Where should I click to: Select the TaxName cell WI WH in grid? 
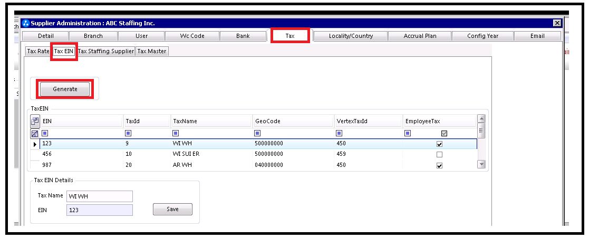coord(211,144)
